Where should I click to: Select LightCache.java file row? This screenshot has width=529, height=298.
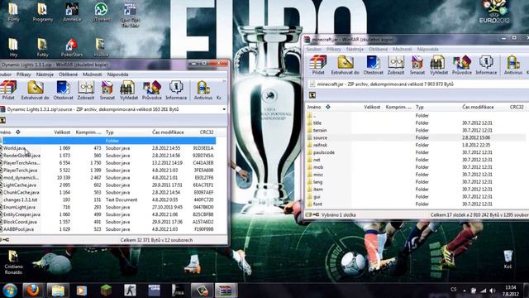(107, 185)
